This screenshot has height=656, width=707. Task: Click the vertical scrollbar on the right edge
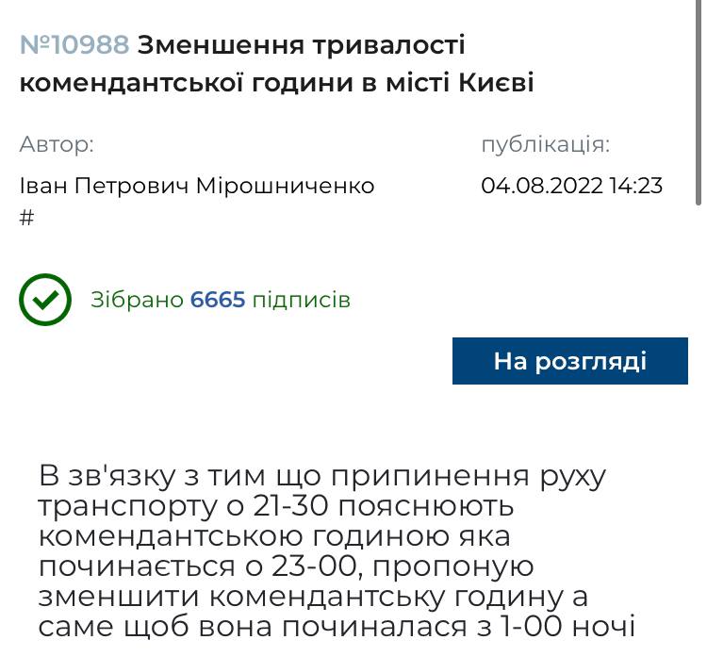(x=698, y=104)
